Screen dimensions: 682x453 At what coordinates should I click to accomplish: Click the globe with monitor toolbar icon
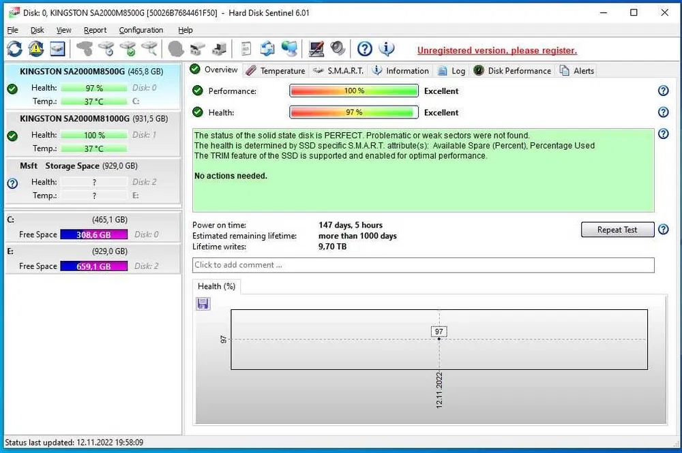tap(289, 48)
